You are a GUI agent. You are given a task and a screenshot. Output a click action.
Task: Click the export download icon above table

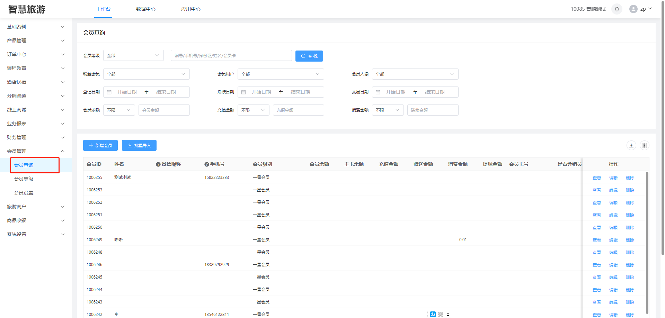pos(631,145)
